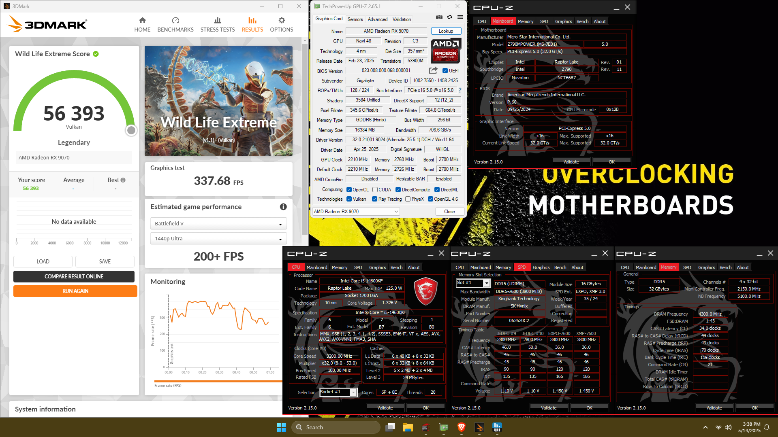The height and width of the screenshot is (437, 778).
Task: Toggle the DirectCompute checkbox
Action: pyautogui.click(x=398, y=190)
